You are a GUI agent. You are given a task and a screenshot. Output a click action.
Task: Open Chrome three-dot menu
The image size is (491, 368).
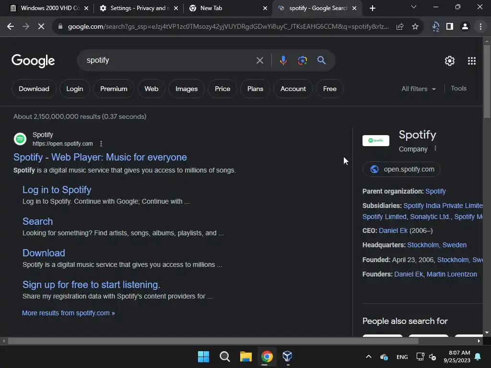click(x=480, y=27)
